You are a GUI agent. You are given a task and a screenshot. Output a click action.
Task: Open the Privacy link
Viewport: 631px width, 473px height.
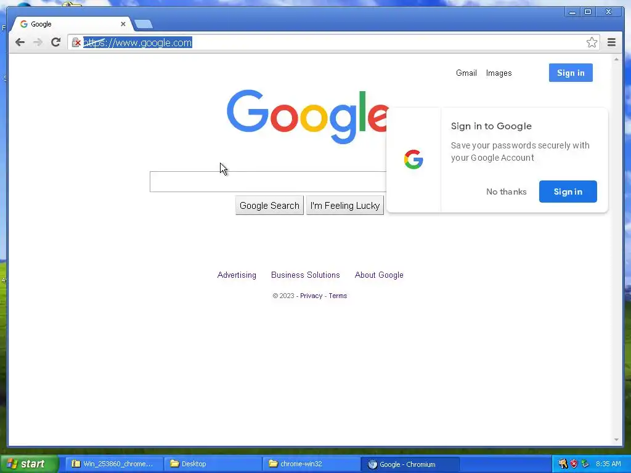[x=311, y=296]
